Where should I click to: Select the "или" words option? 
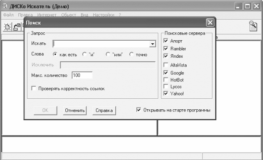108,54
